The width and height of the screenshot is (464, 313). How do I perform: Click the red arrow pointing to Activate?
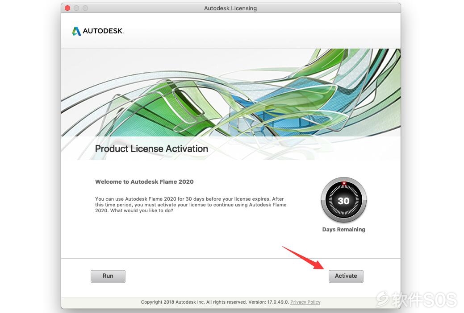[x=303, y=258]
